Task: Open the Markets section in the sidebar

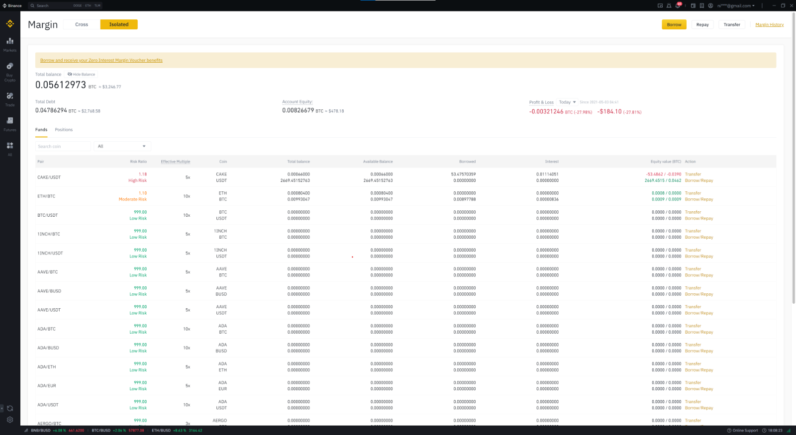Action: pos(10,44)
